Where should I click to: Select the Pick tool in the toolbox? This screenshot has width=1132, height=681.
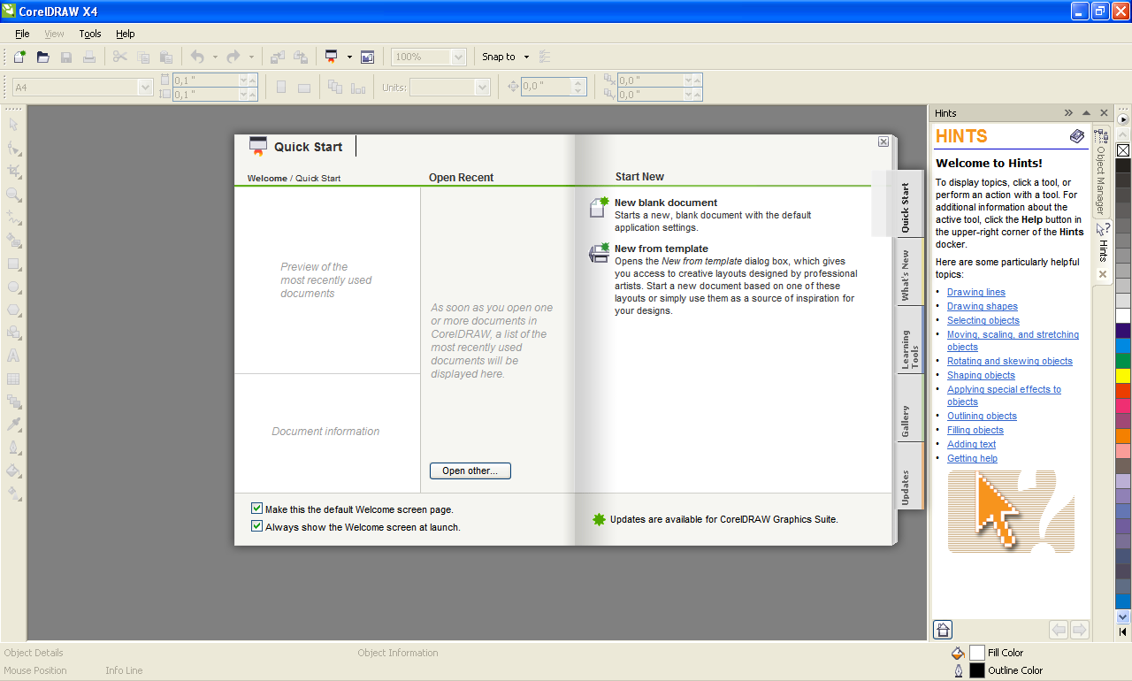click(x=14, y=125)
